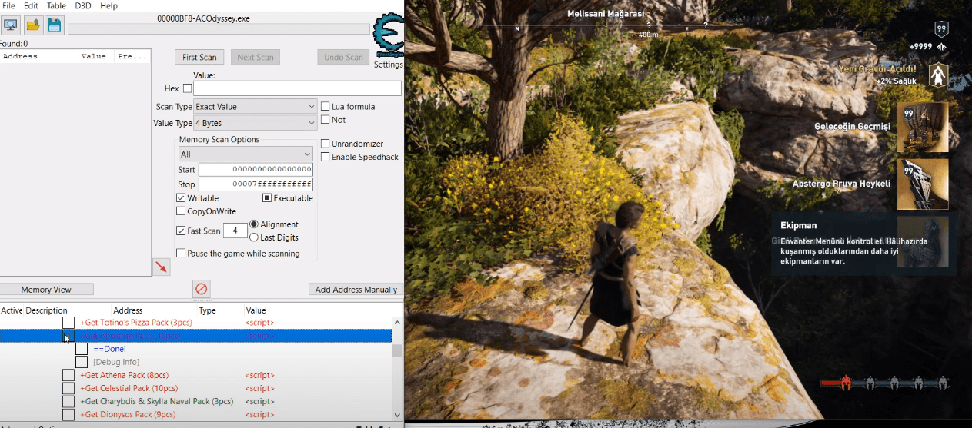Toggle the Executable checkbox
972x428 pixels.
(267, 198)
